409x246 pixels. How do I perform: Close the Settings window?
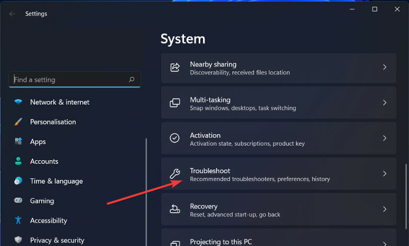pos(397,9)
